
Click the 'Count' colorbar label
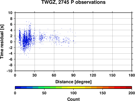point(73,99)
